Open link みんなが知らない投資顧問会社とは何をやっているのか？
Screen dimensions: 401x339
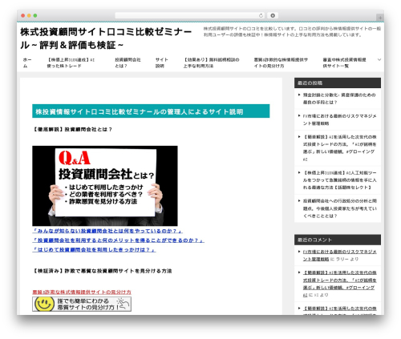click(107, 231)
